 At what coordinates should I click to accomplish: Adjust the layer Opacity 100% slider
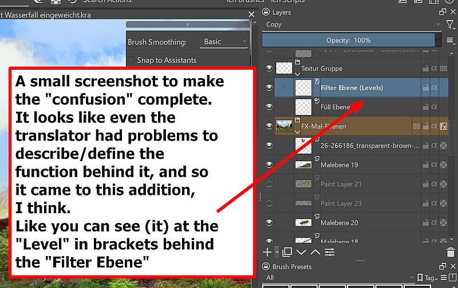pyautogui.click(x=349, y=40)
